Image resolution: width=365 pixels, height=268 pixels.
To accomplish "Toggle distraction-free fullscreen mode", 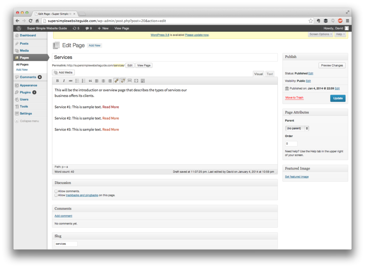I will pos(136,81).
